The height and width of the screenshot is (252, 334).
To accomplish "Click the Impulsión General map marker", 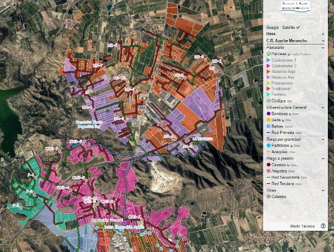I will 124,223.
